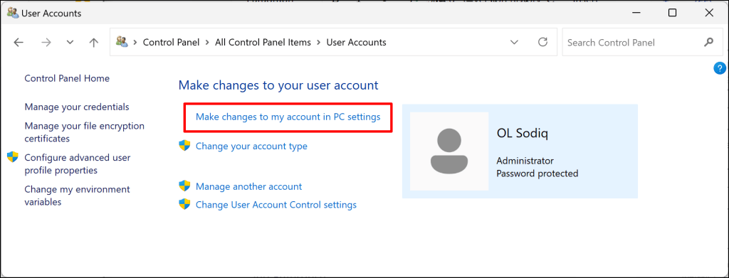Open Change User Account Control settings
This screenshot has height=278, width=729.
point(276,205)
